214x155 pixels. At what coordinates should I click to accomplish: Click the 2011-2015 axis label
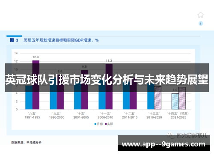coord(130,117)
